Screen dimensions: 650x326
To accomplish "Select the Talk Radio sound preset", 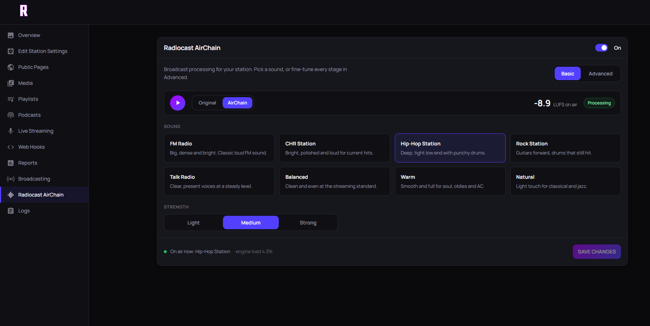I will (x=219, y=181).
